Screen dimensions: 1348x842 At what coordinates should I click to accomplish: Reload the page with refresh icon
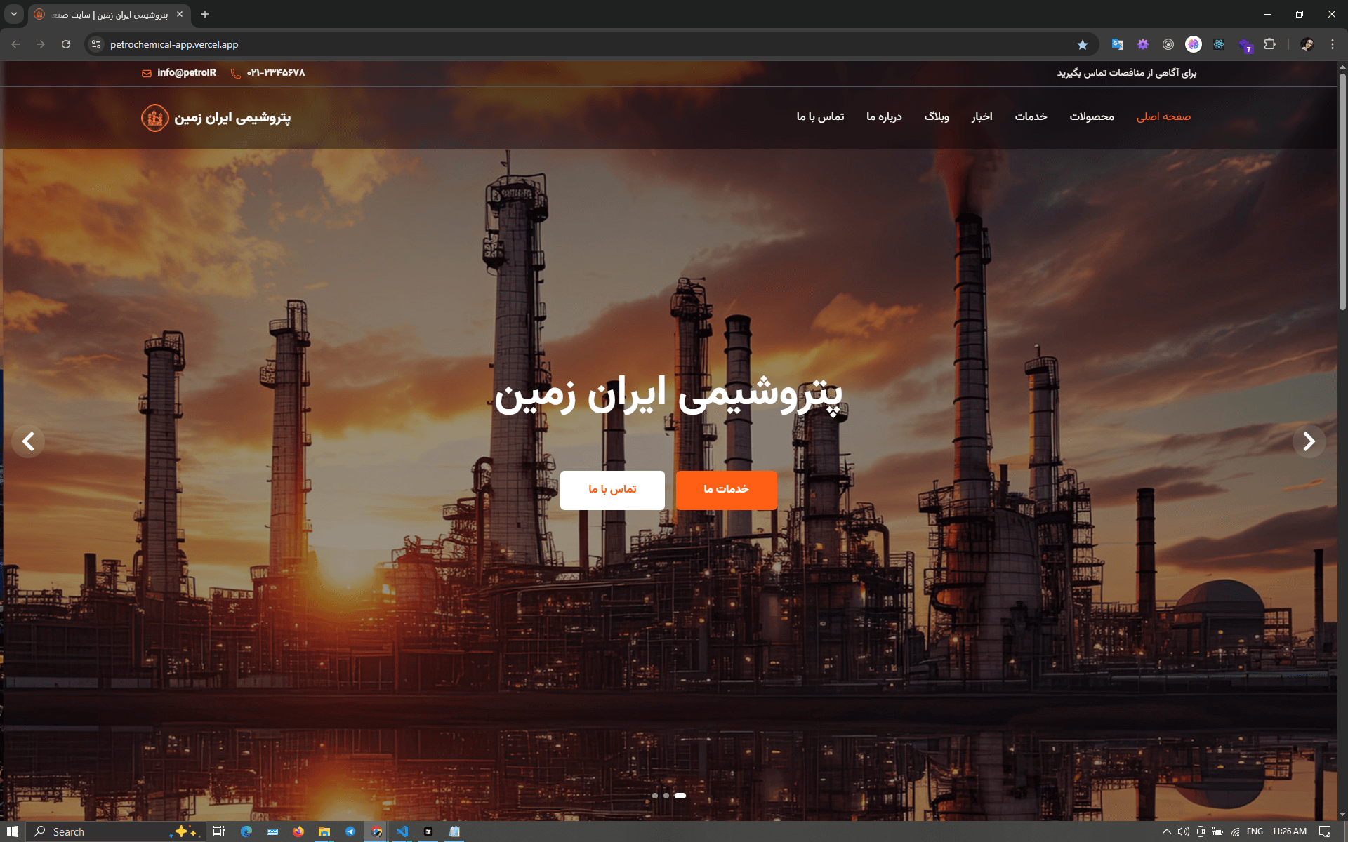[x=66, y=44]
